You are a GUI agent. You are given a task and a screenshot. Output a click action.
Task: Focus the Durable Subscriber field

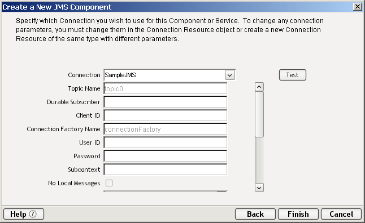click(x=166, y=102)
